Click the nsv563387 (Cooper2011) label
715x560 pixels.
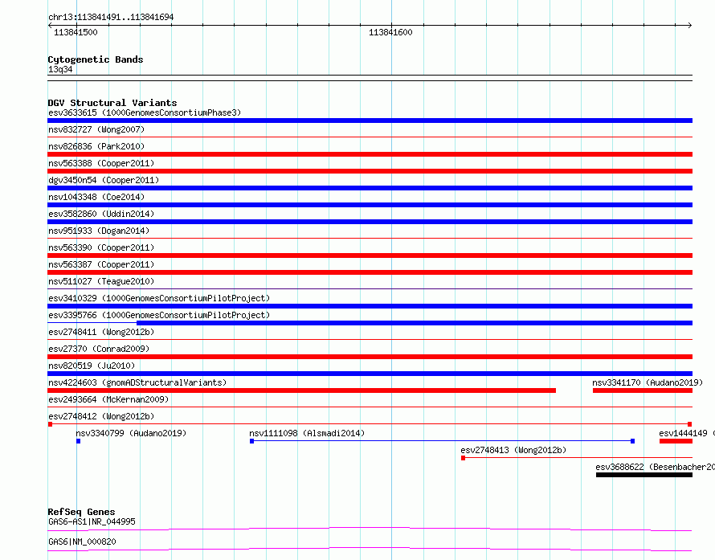[x=101, y=264]
